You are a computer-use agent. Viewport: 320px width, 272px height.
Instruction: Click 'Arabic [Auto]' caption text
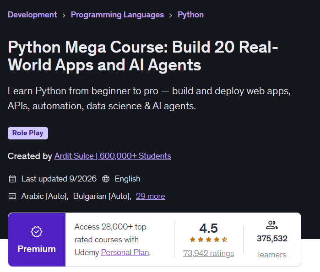45,196
